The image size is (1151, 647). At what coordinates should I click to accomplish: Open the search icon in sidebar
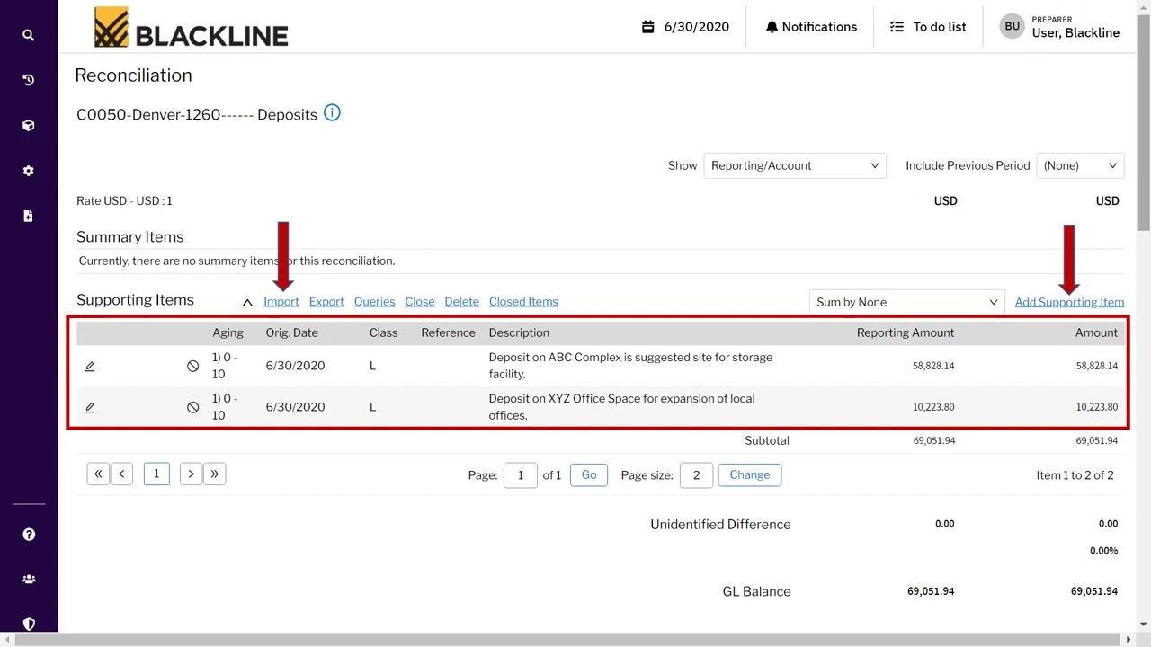pyautogui.click(x=29, y=35)
